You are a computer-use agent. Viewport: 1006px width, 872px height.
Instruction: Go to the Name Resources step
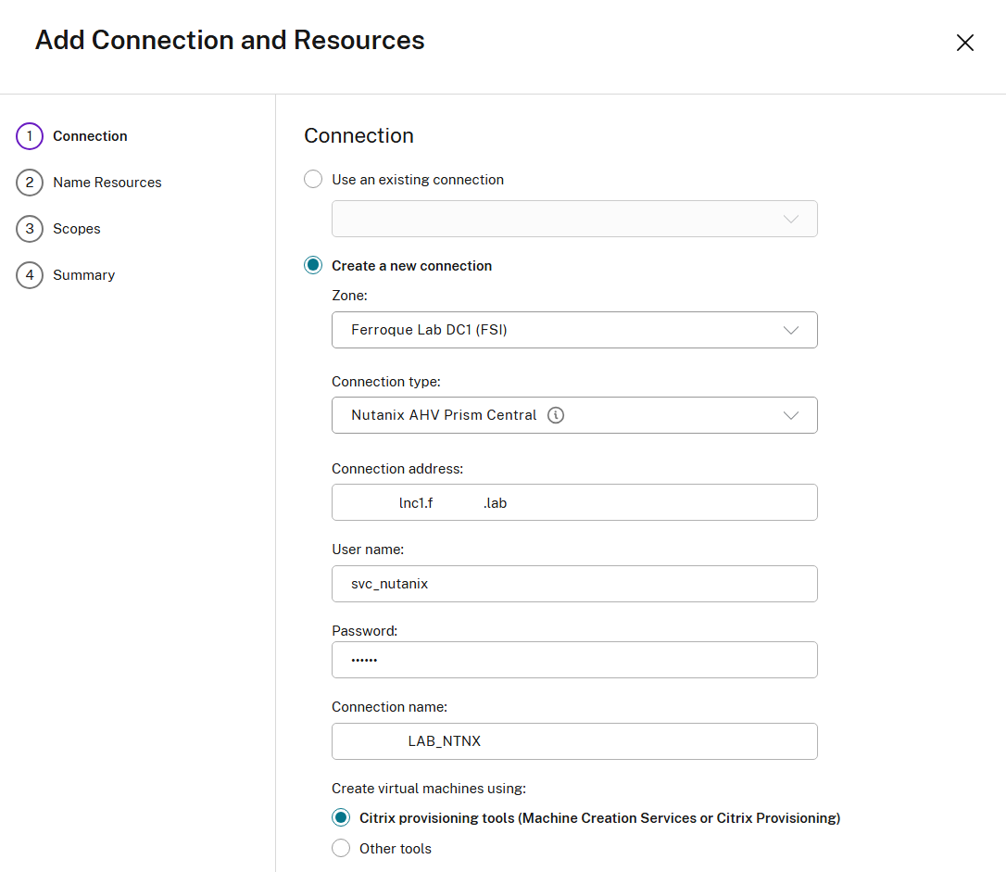click(x=107, y=183)
